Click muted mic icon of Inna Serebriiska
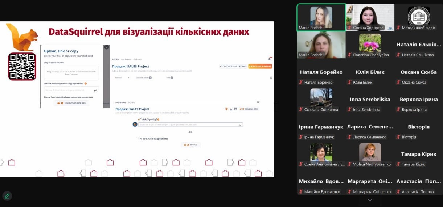Image resolution: width=443 pixels, height=207 pixels. point(350,110)
